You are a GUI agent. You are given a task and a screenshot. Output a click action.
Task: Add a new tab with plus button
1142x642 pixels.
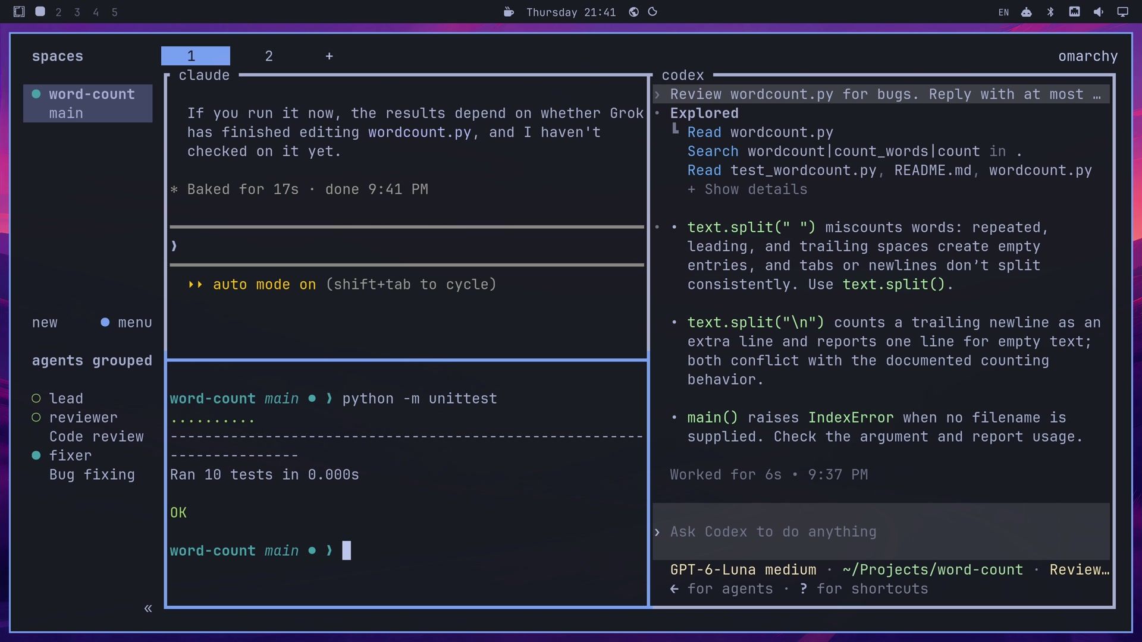(329, 56)
